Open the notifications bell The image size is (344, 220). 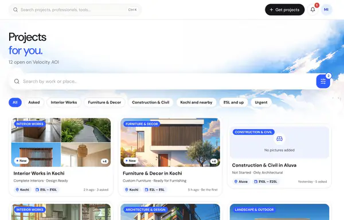312,10
